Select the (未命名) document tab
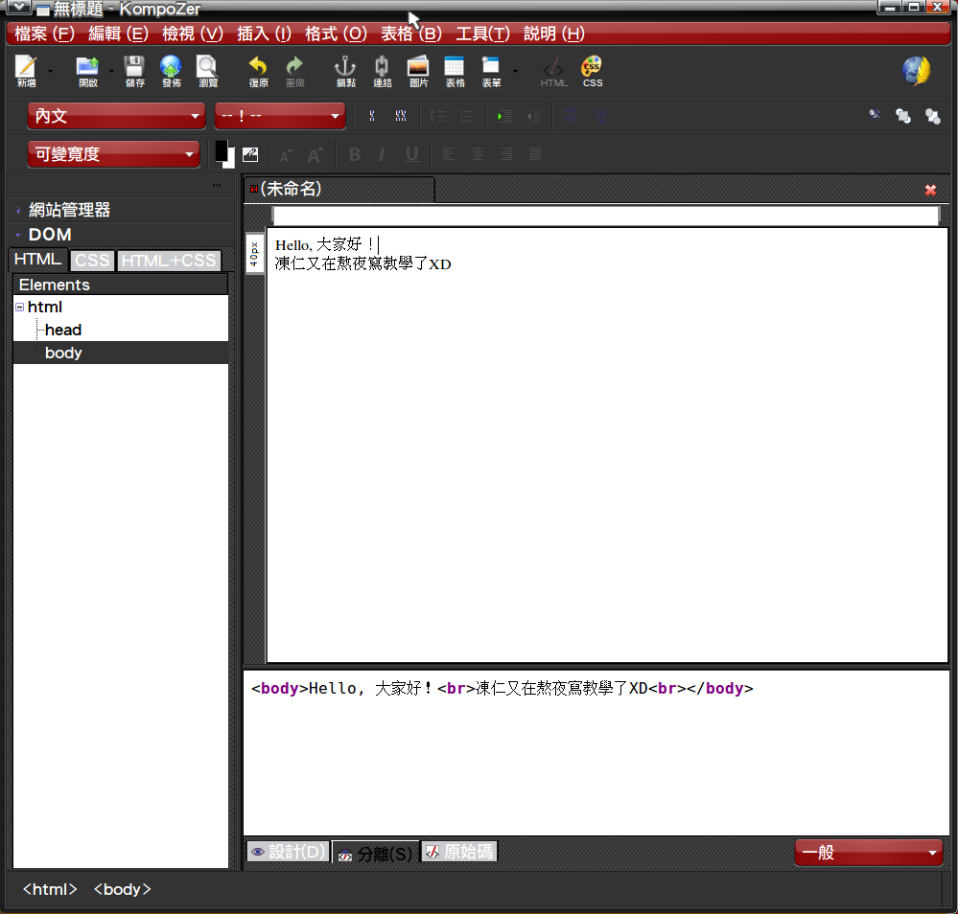 tap(339, 190)
